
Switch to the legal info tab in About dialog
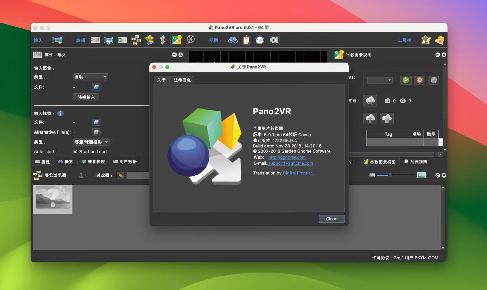(182, 80)
